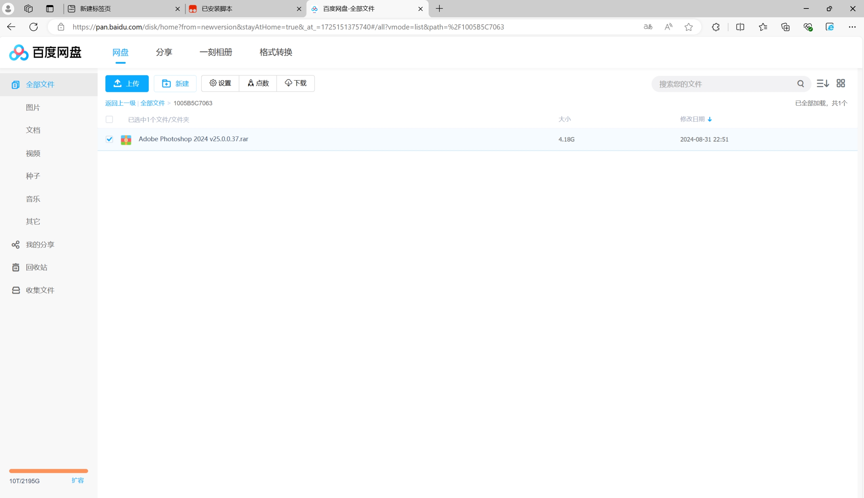
Task: Select 种子 category in the sidebar
Action: (33, 176)
